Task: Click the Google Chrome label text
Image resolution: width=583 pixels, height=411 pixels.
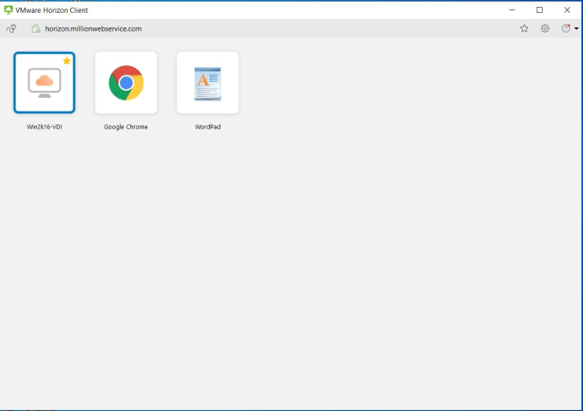Action: tap(126, 127)
